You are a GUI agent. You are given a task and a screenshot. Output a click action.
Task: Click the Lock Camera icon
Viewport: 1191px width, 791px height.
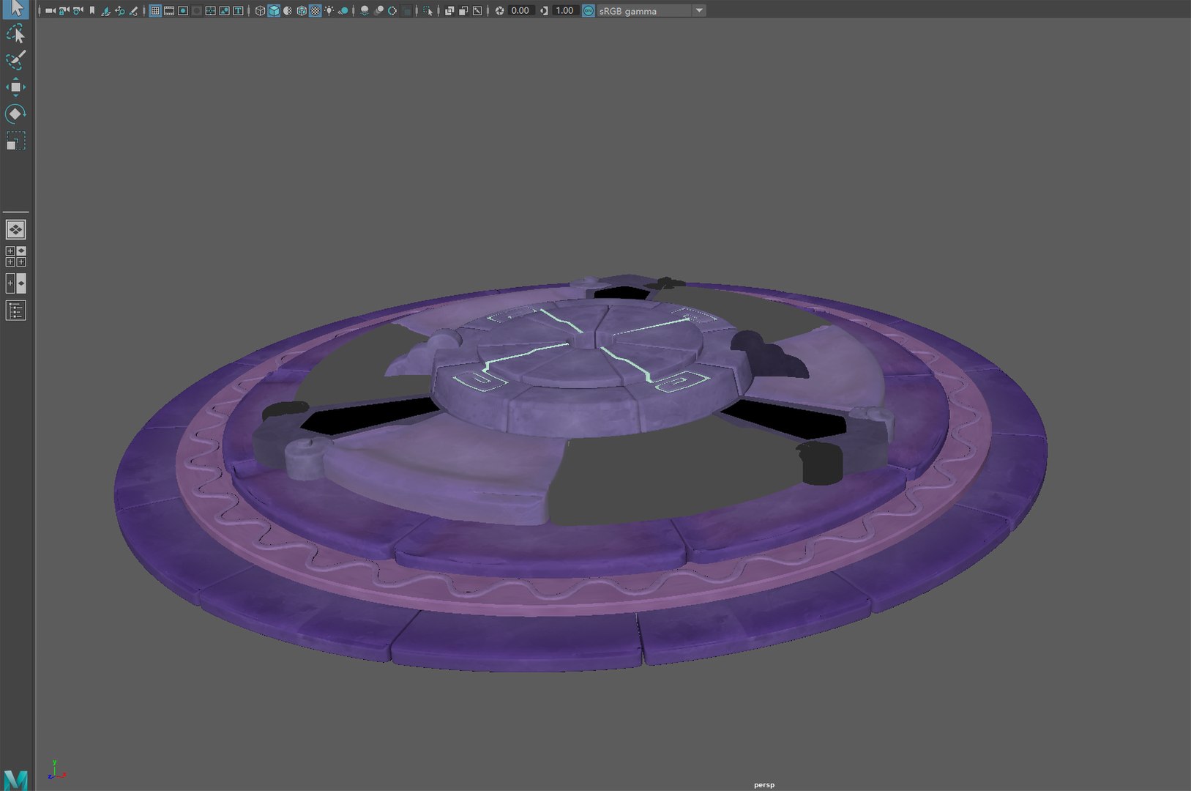[64, 10]
